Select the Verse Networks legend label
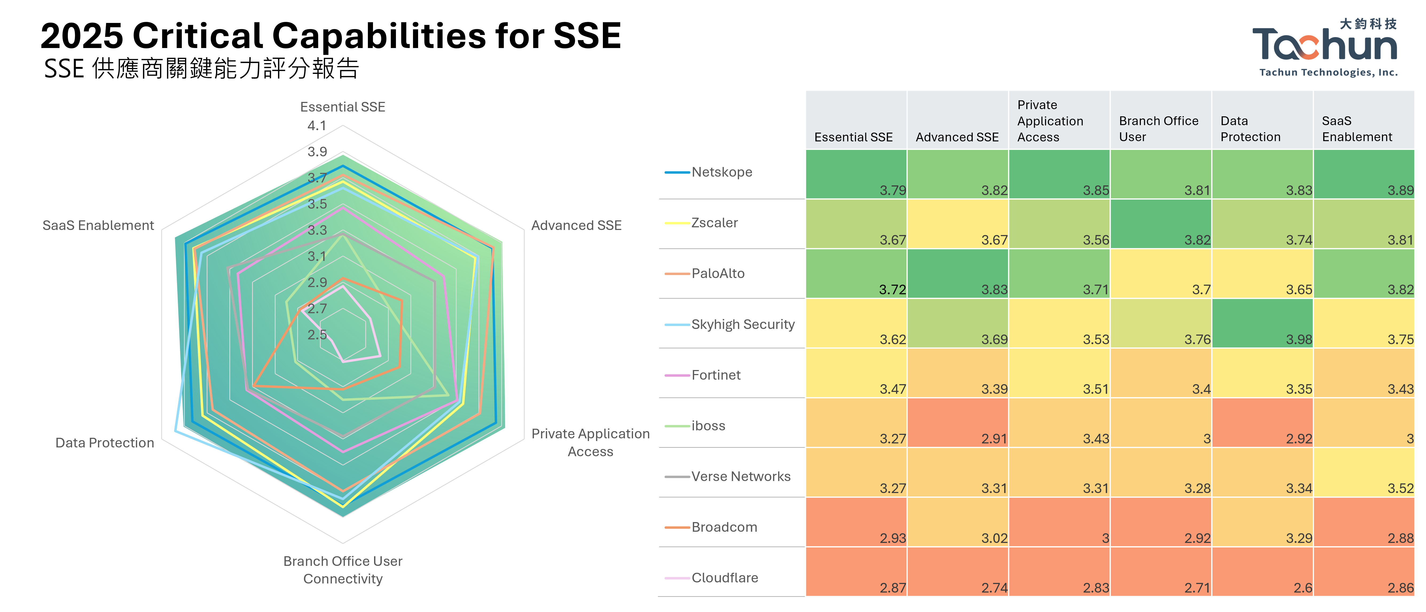 click(741, 476)
